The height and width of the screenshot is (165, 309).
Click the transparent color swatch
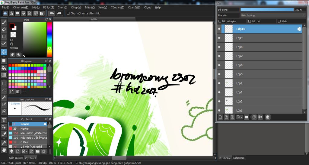[13, 35]
